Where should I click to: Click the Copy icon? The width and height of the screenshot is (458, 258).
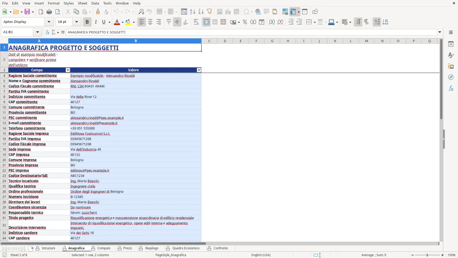pyautogui.click(x=76, y=12)
